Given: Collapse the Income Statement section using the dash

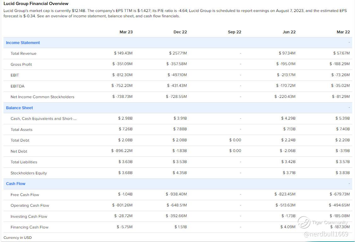Looking at the screenshot, I should (349, 42).
